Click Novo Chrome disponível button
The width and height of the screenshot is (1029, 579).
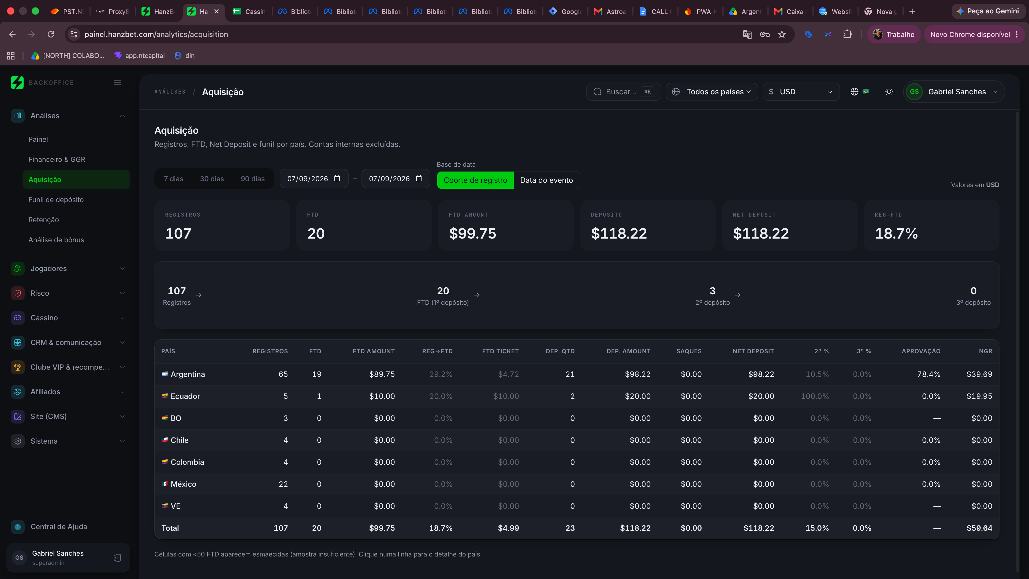[974, 34]
